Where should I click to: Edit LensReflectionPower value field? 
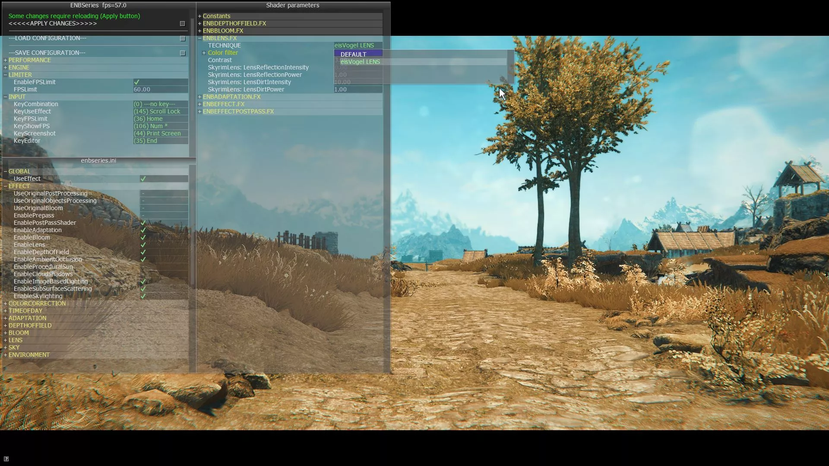point(358,75)
